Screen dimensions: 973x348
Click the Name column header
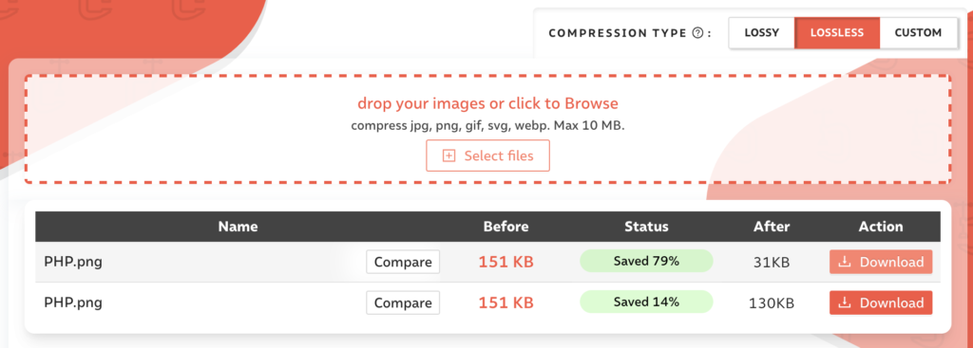(238, 227)
